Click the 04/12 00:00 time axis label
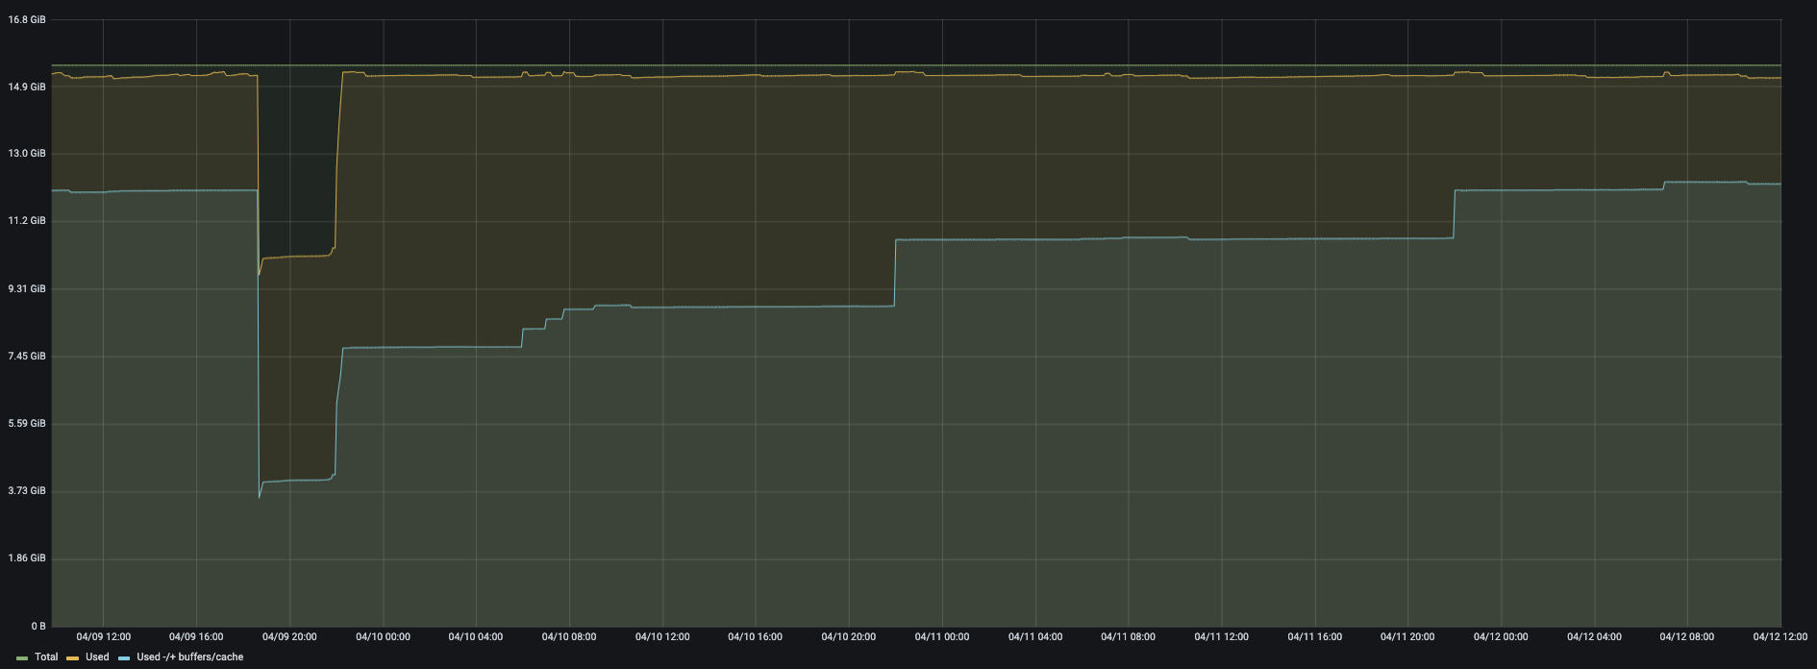Viewport: 1817px width, 669px height. pyautogui.click(x=1501, y=636)
